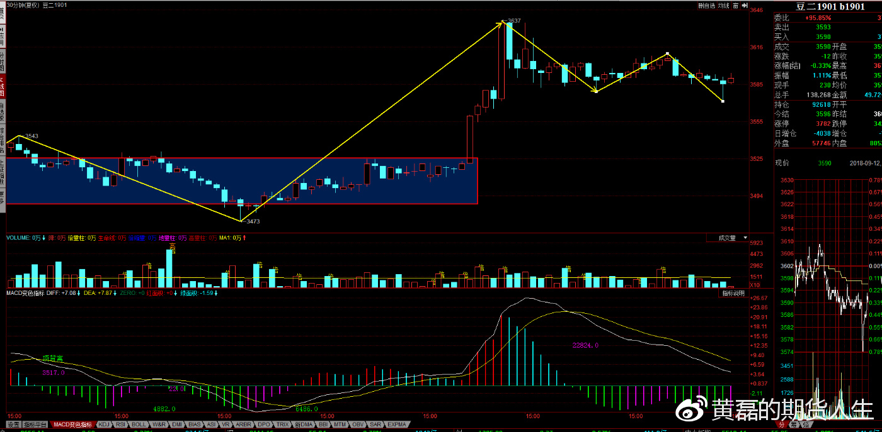Click the 顶背离 divergence label
The width and height of the screenshot is (882, 432).
53,358
